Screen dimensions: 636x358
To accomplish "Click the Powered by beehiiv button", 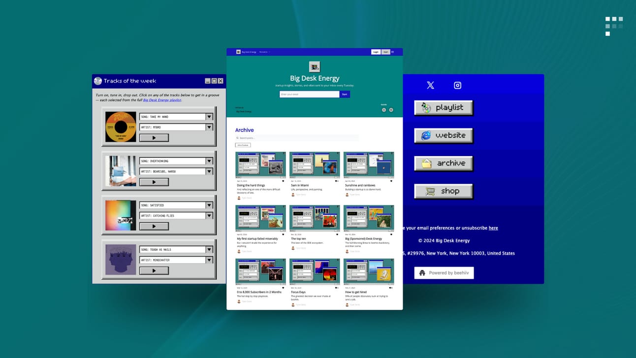I will click(444, 273).
